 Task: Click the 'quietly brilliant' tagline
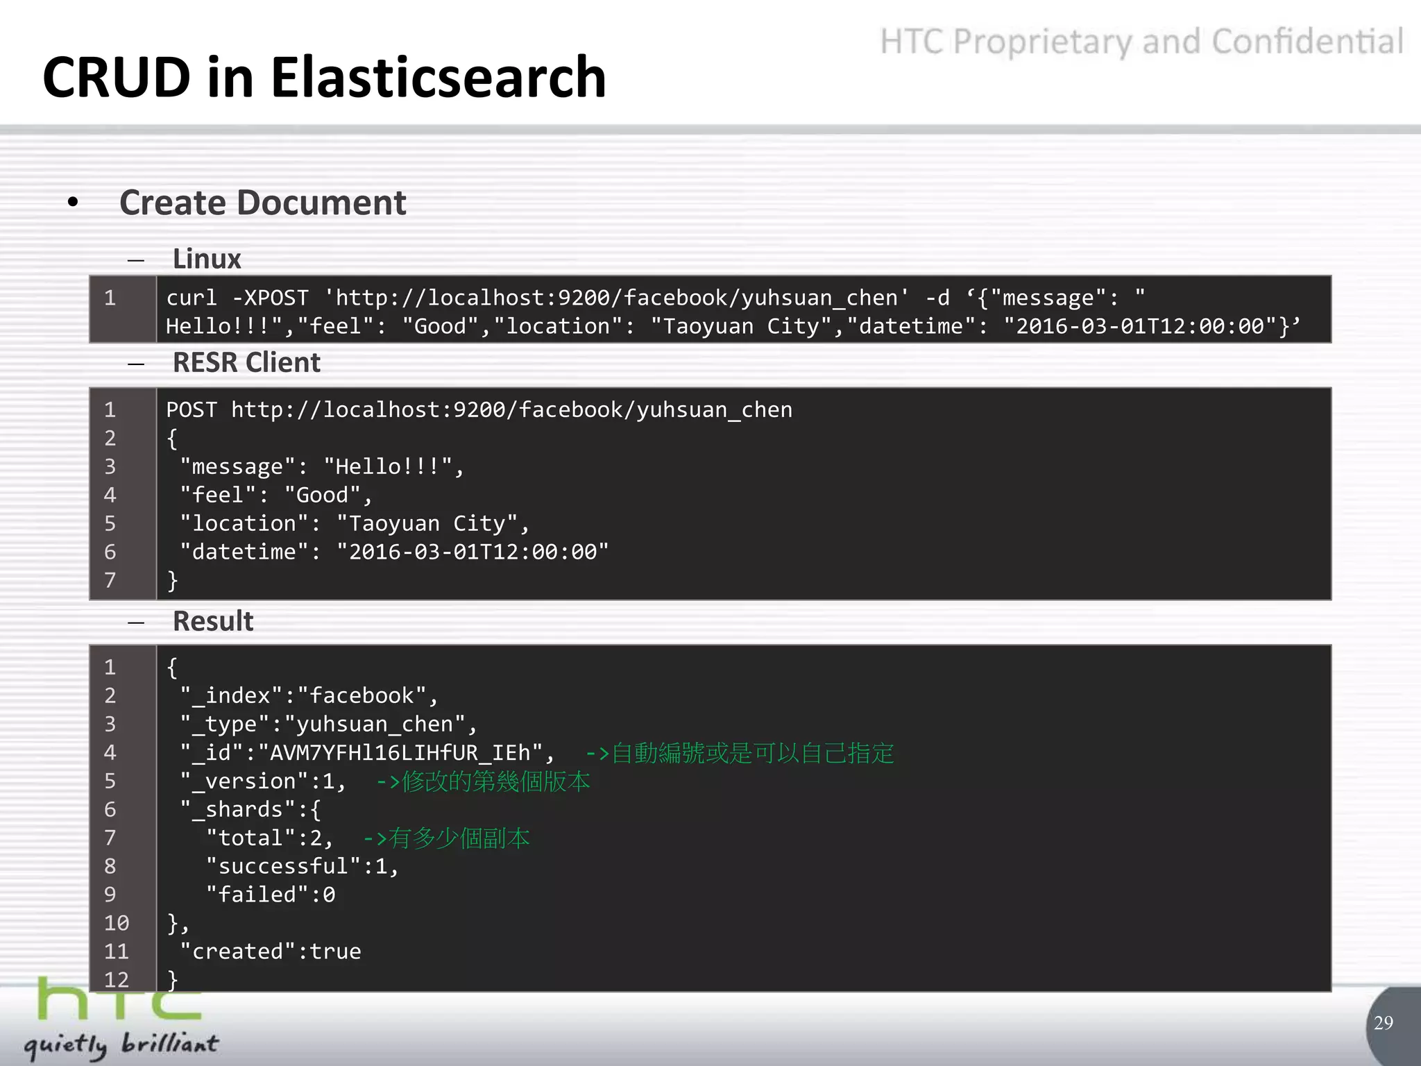coord(121,1044)
